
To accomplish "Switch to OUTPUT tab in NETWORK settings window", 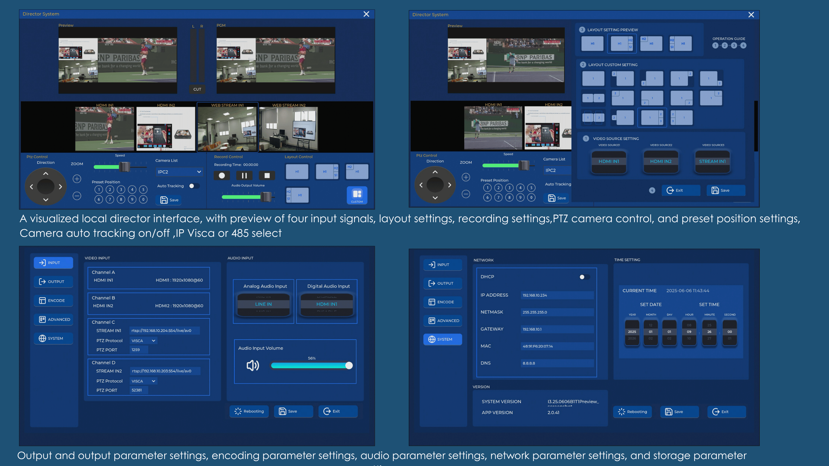I will coord(443,283).
